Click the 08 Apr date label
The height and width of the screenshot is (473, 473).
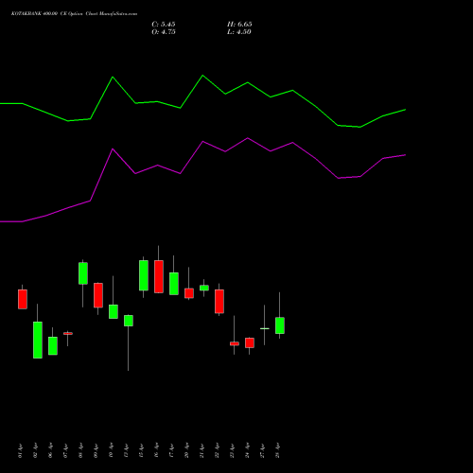[81, 451]
